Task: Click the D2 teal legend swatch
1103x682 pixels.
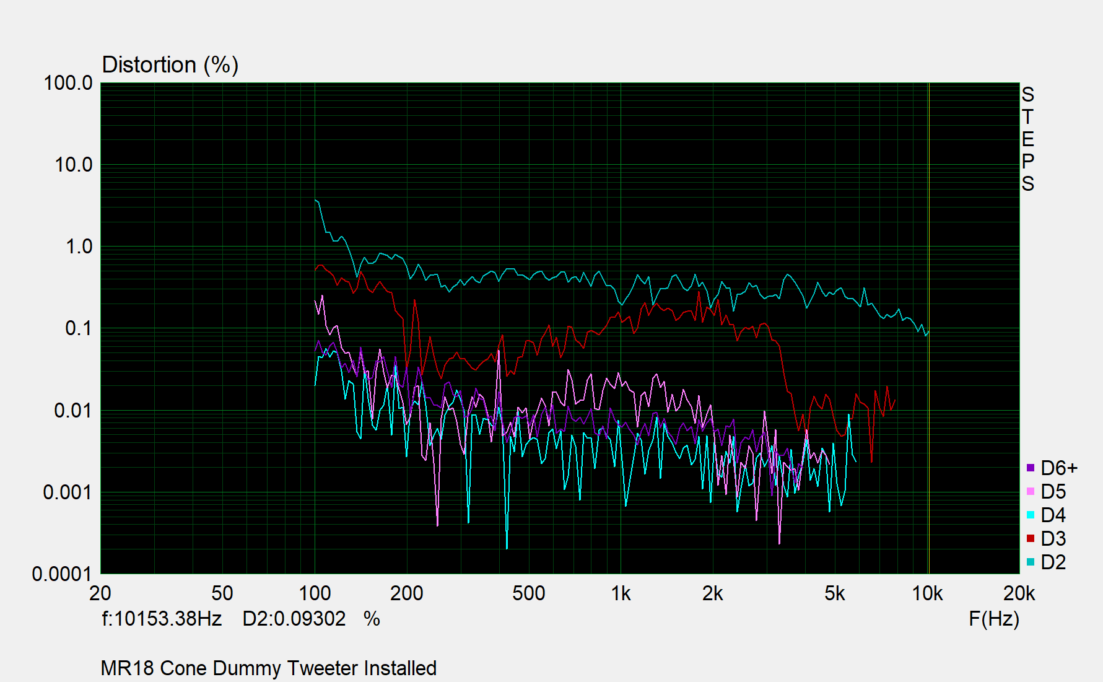Action: pyautogui.click(x=1031, y=562)
